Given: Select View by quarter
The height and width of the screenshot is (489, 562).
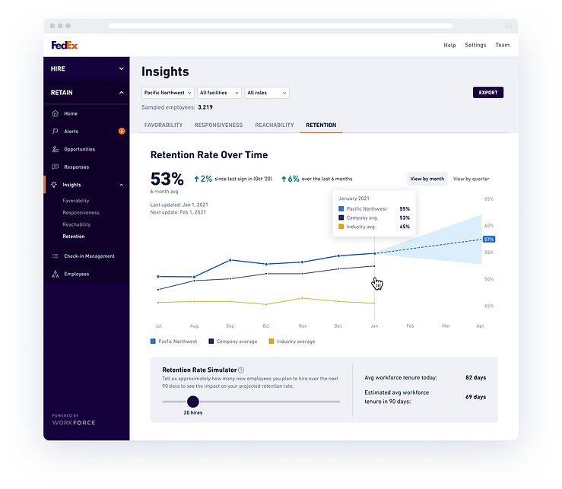Looking at the screenshot, I should click(471, 179).
